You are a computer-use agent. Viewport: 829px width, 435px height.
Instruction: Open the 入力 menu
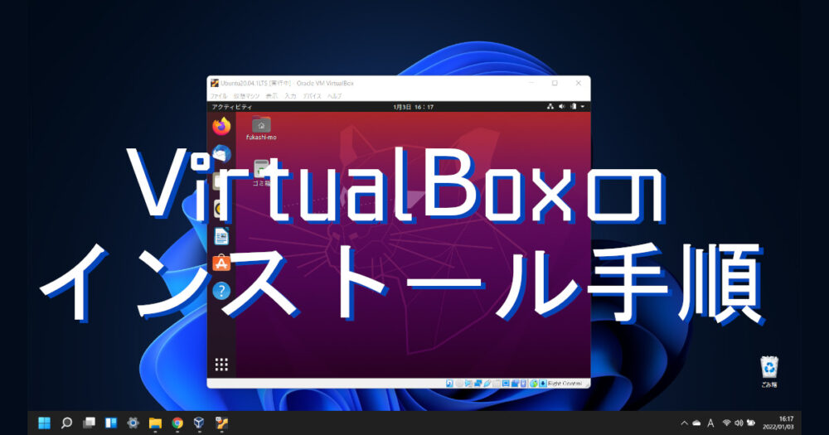[290, 96]
